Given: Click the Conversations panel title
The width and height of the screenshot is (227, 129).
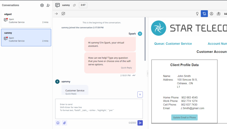Looking at the screenshot, I should (10, 5).
